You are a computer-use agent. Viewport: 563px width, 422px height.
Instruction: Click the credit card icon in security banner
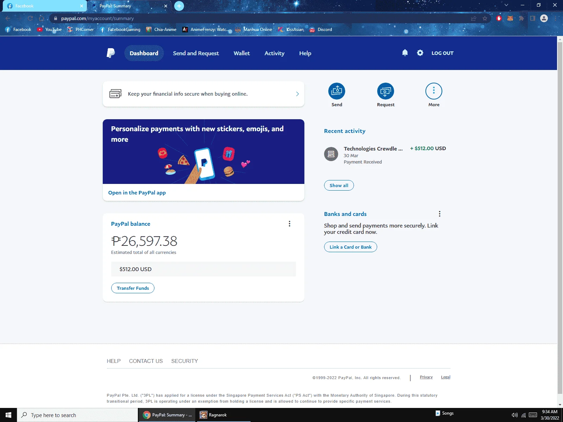pos(115,94)
